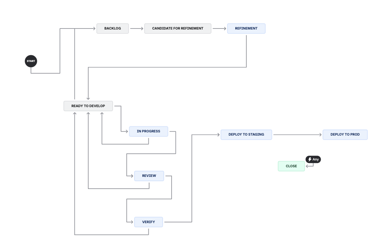Select the REVIEW status box
The image size is (388, 247).
pyautogui.click(x=149, y=176)
